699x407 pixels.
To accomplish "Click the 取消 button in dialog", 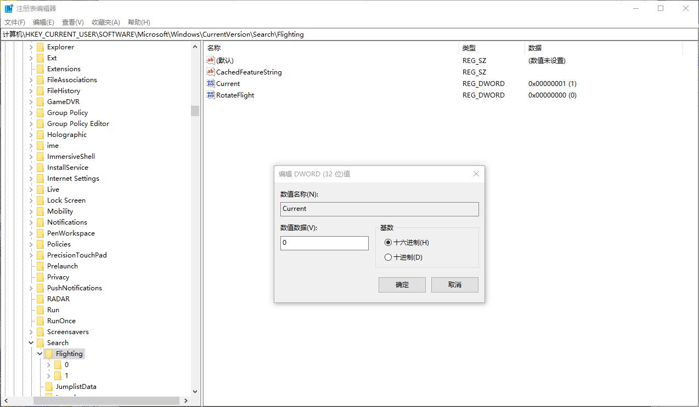I will (454, 284).
